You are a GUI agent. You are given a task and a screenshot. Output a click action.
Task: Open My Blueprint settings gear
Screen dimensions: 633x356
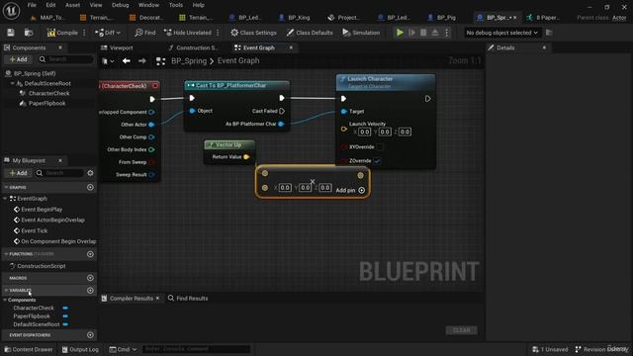click(90, 173)
